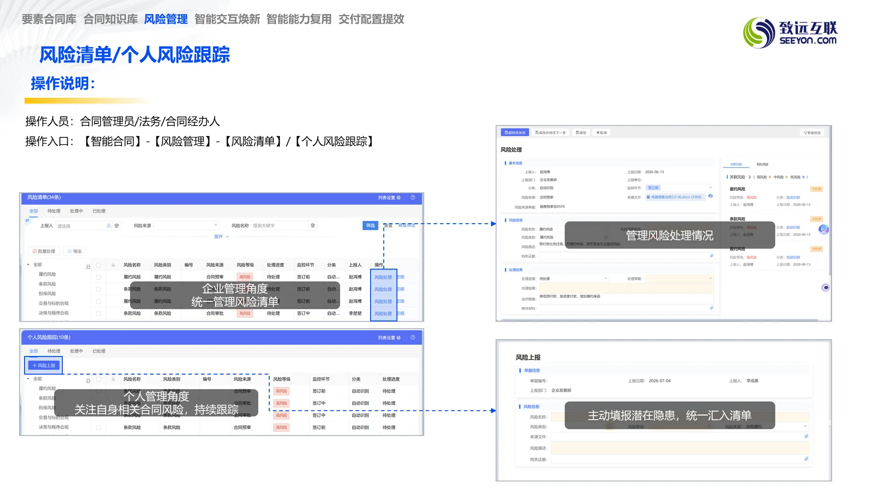Collapse 全部 tree node in 个人风险跟踪
Screen dimensions: 873x491
pos(28,379)
